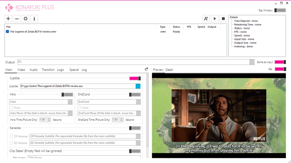
Task: Switch to the Main tab
Action: [9, 70]
